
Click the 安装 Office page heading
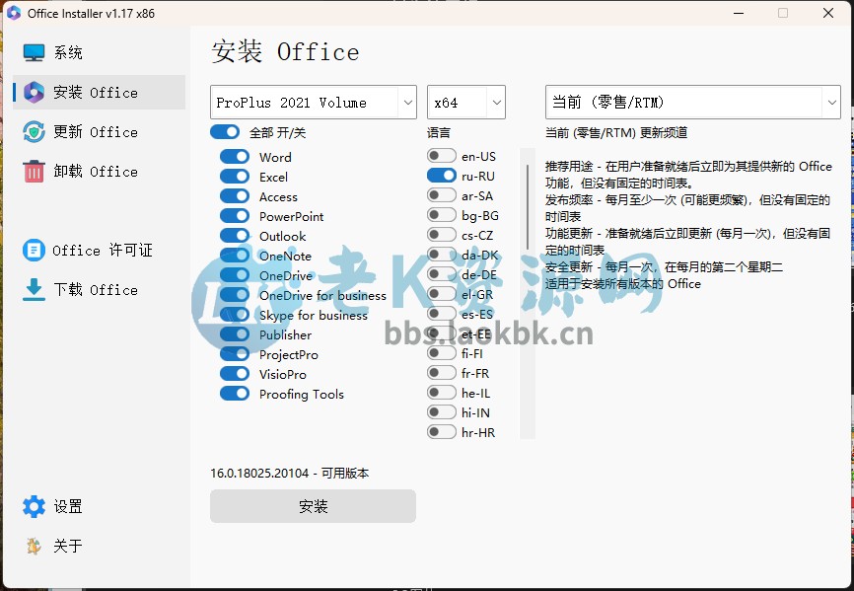click(x=285, y=51)
